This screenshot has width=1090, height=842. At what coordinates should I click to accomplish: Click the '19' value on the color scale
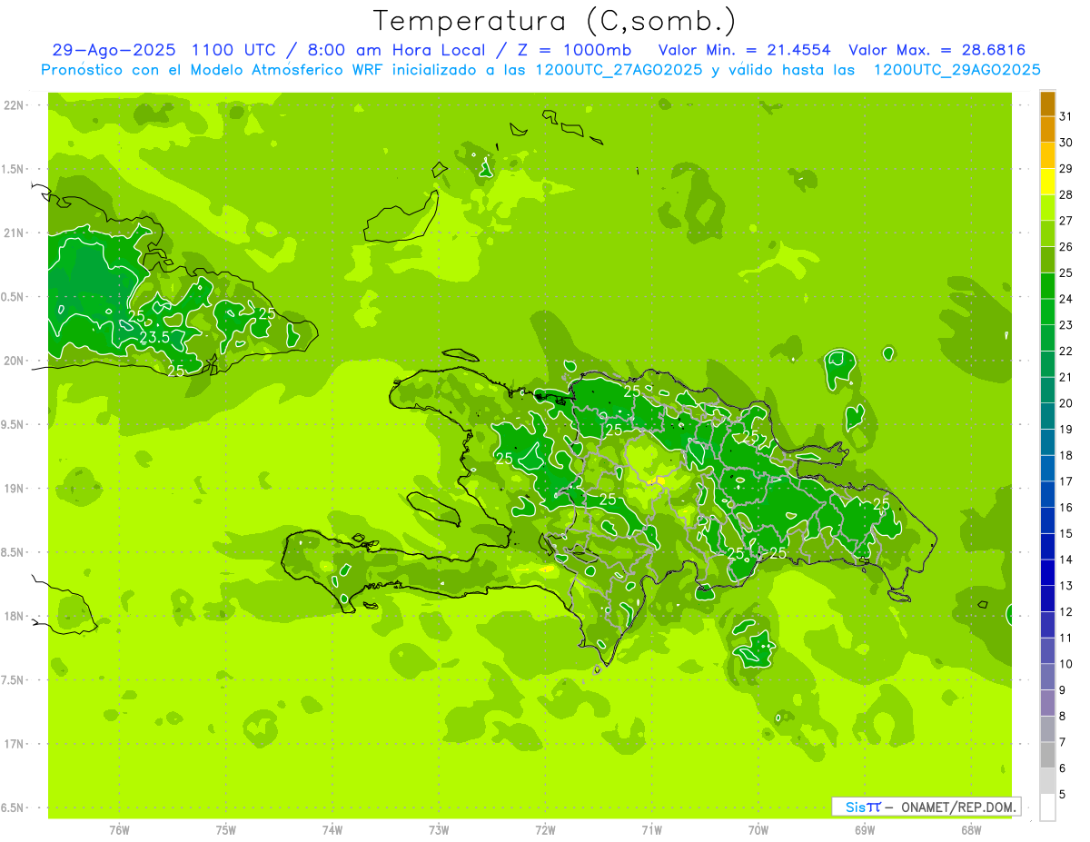(1066, 430)
